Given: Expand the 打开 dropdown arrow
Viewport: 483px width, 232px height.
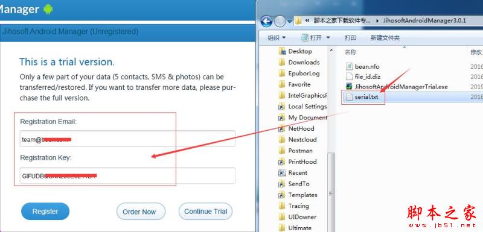Looking at the screenshot, I should (328, 37).
